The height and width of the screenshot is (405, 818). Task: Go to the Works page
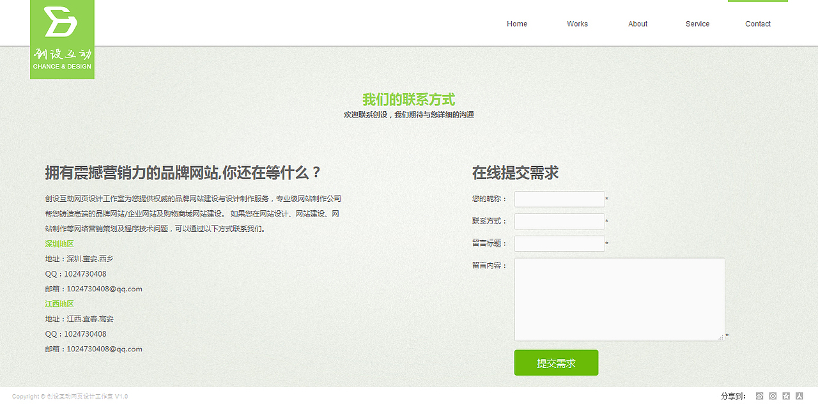click(577, 24)
